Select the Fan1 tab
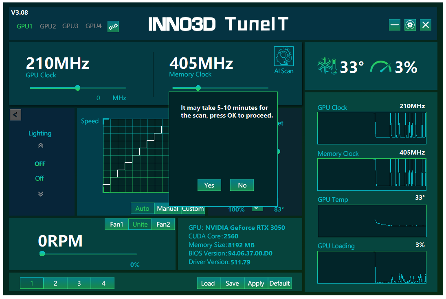 click(116, 224)
